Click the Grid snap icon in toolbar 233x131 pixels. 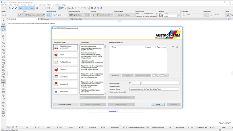37,8
